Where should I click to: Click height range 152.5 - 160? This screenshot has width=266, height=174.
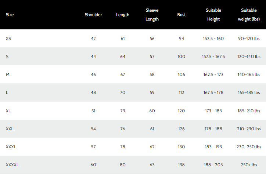pos(213,39)
